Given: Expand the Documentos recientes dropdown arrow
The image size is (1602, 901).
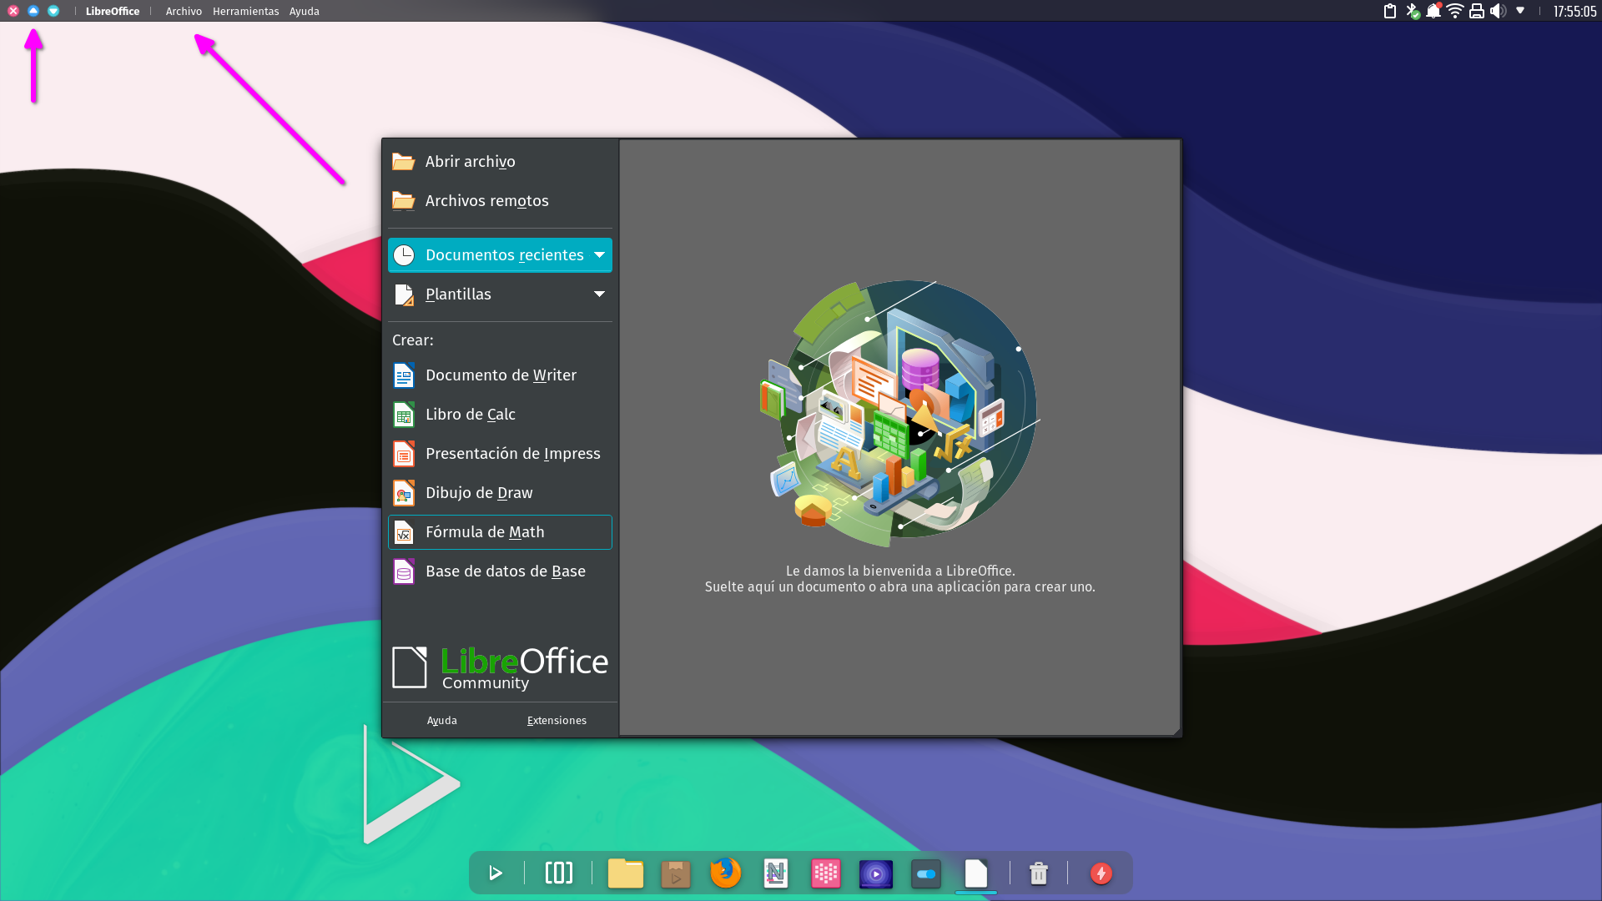Looking at the screenshot, I should click(x=599, y=255).
